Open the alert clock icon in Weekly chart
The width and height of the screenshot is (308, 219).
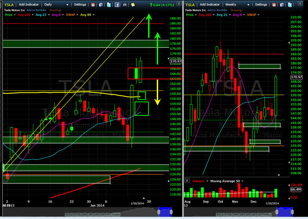[x=274, y=5]
